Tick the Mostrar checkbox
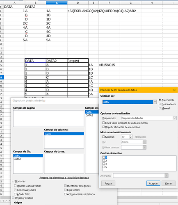Screen dimensions: 178x205 (x=103, y=137)
